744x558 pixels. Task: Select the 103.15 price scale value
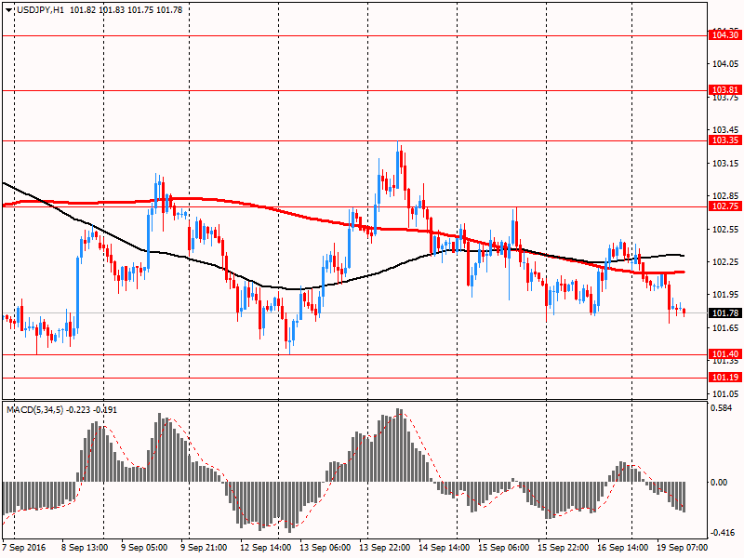[725, 164]
